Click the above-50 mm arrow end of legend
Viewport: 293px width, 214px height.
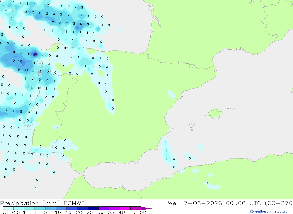coord(146,208)
